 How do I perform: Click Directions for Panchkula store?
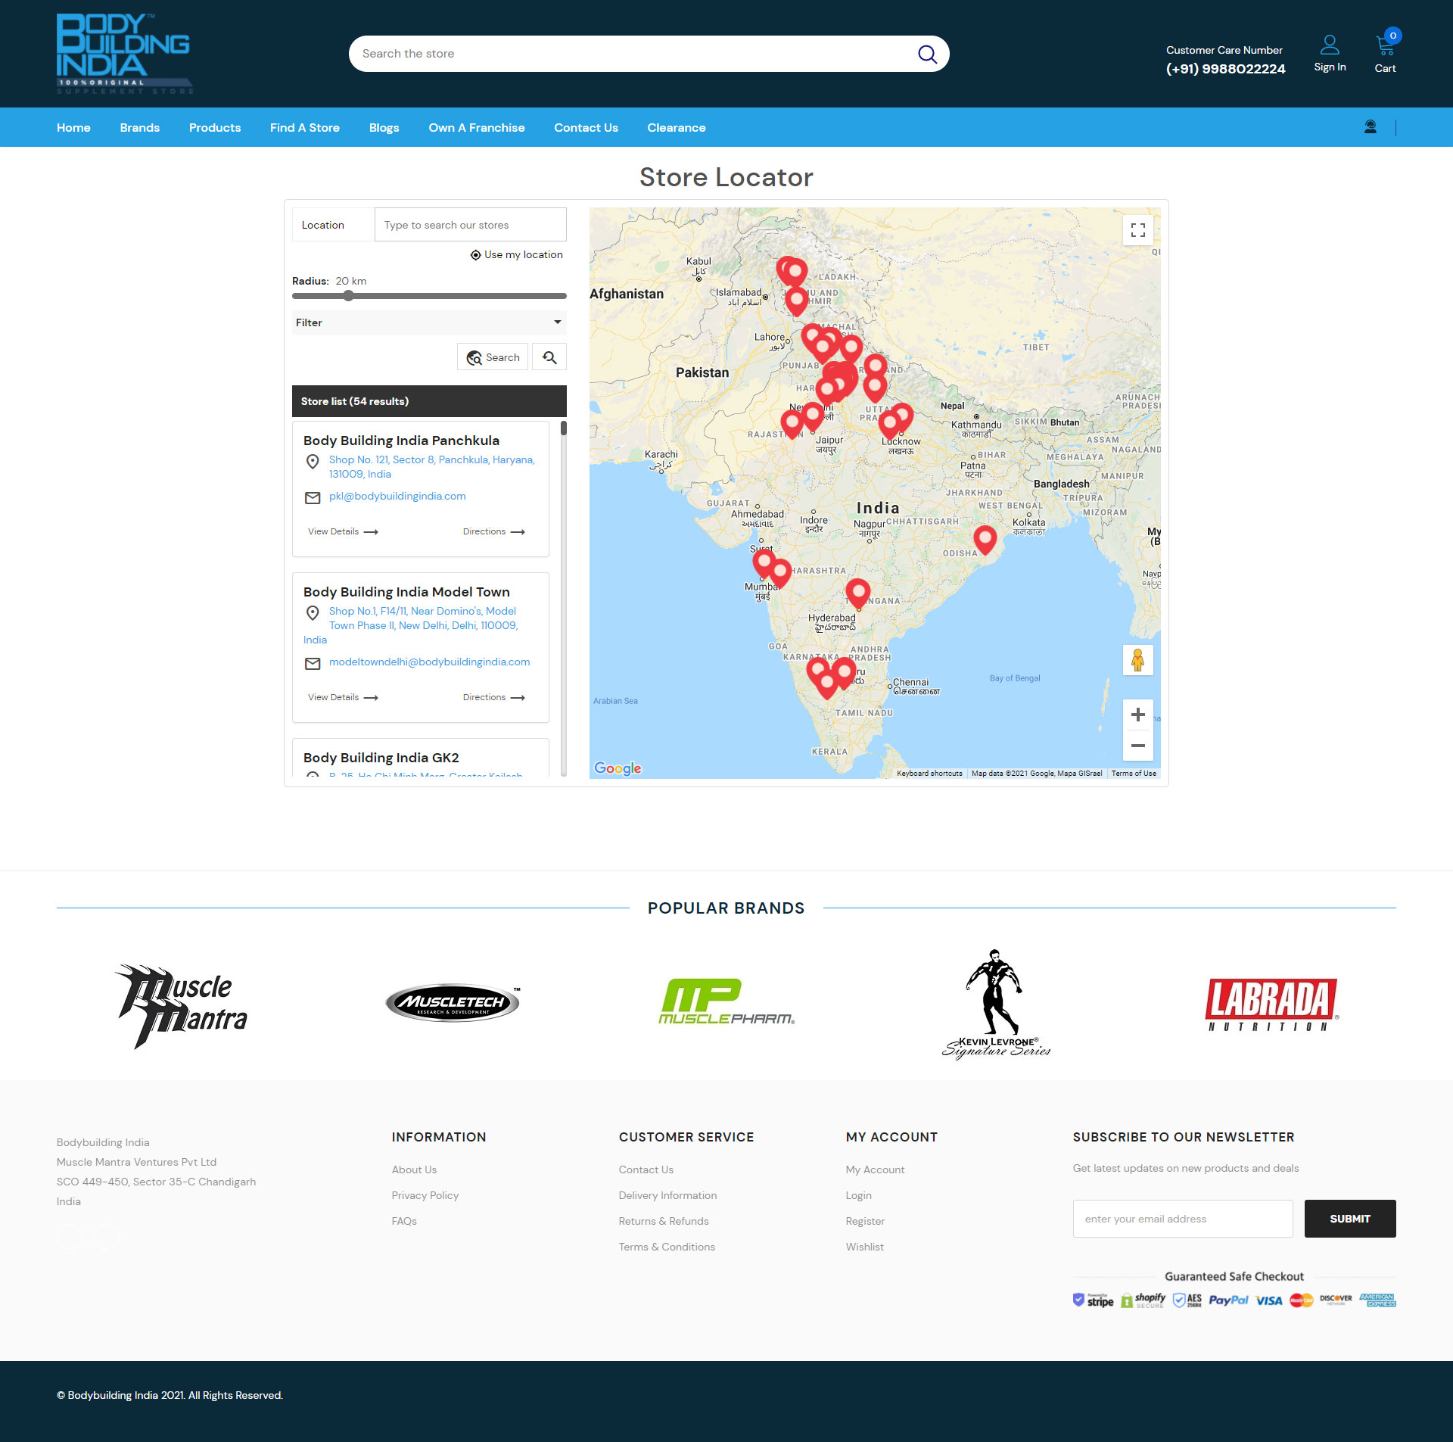(x=494, y=531)
